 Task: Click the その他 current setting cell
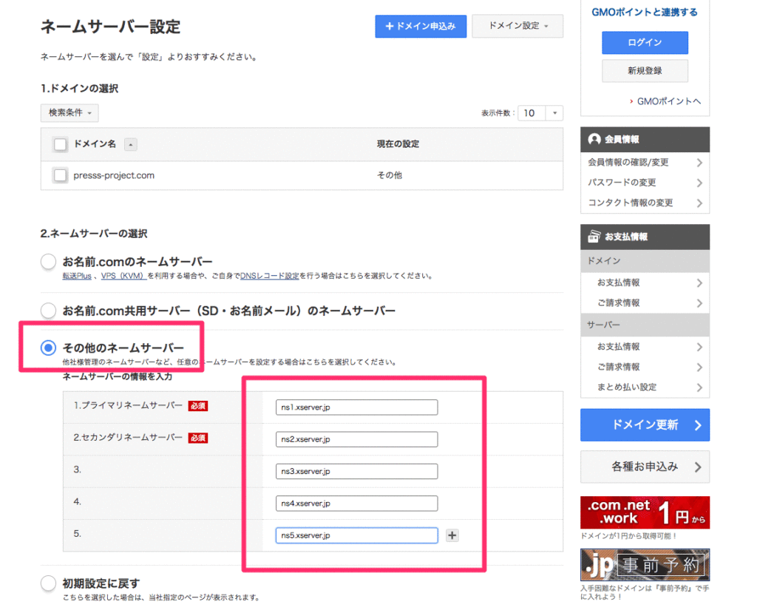[x=389, y=175]
